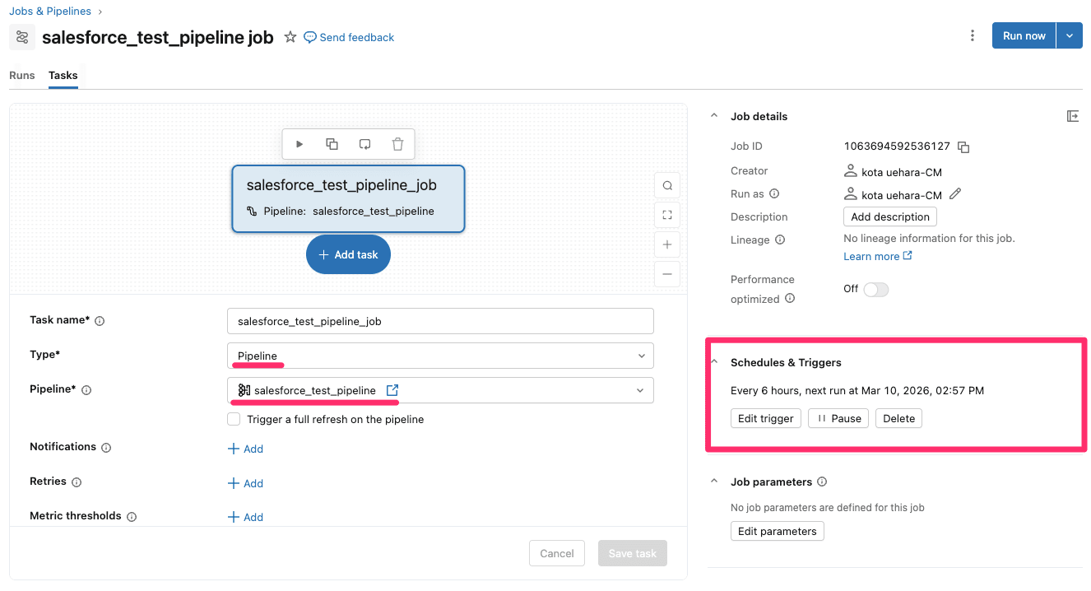Run the selected pipeline task from the canvas toolbar
Screen dimensions: 1091x591
299,143
